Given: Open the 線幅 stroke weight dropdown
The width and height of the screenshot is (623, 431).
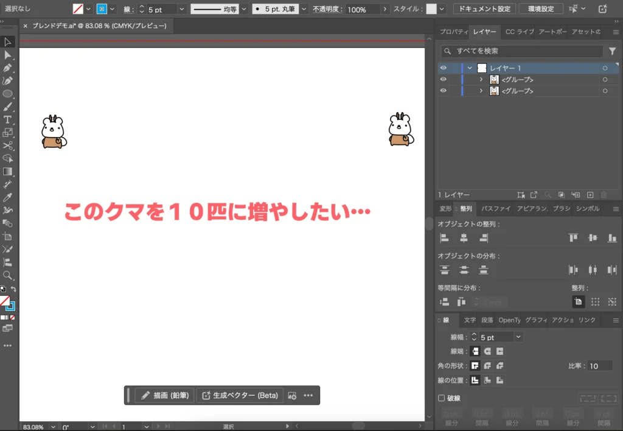Looking at the screenshot, I should pos(518,337).
